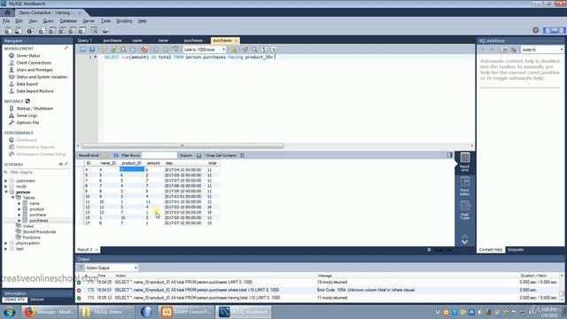Select the highlighted product_ID cell
Image resolution: width=567 pixels, height=319 pixels.
click(x=132, y=169)
